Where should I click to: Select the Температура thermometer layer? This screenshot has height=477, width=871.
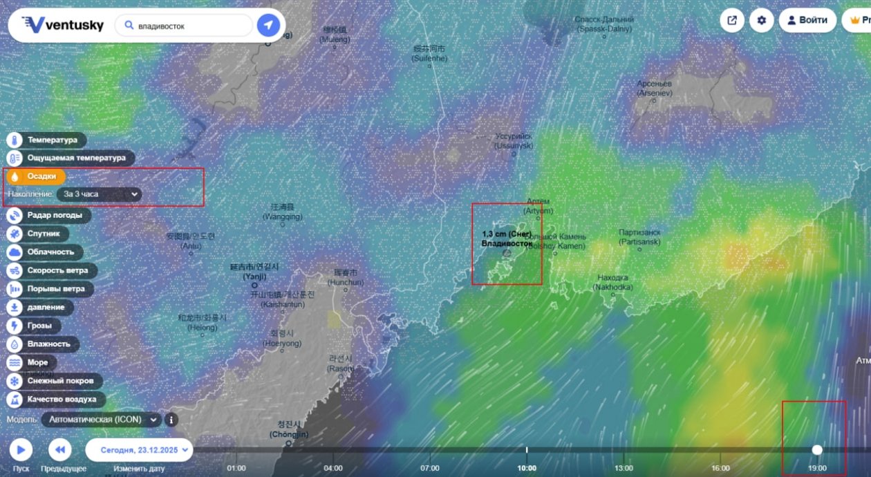pos(46,140)
